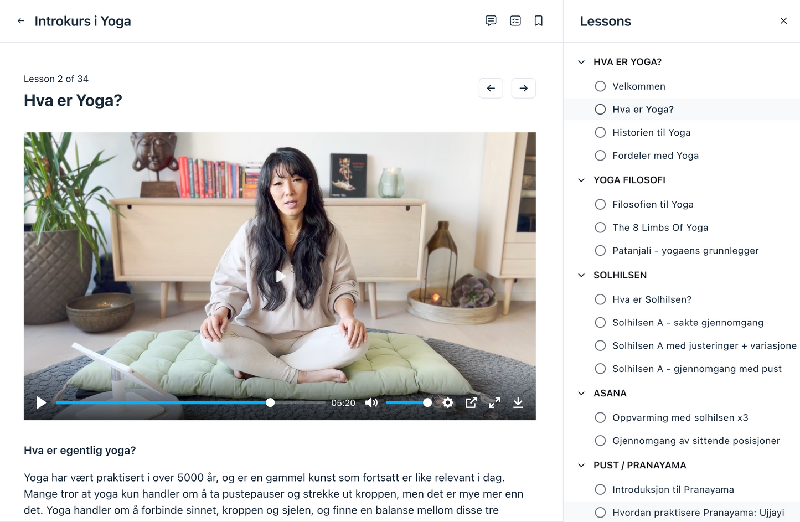
Task: Go to previous lesson arrow button
Action: pos(491,88)
